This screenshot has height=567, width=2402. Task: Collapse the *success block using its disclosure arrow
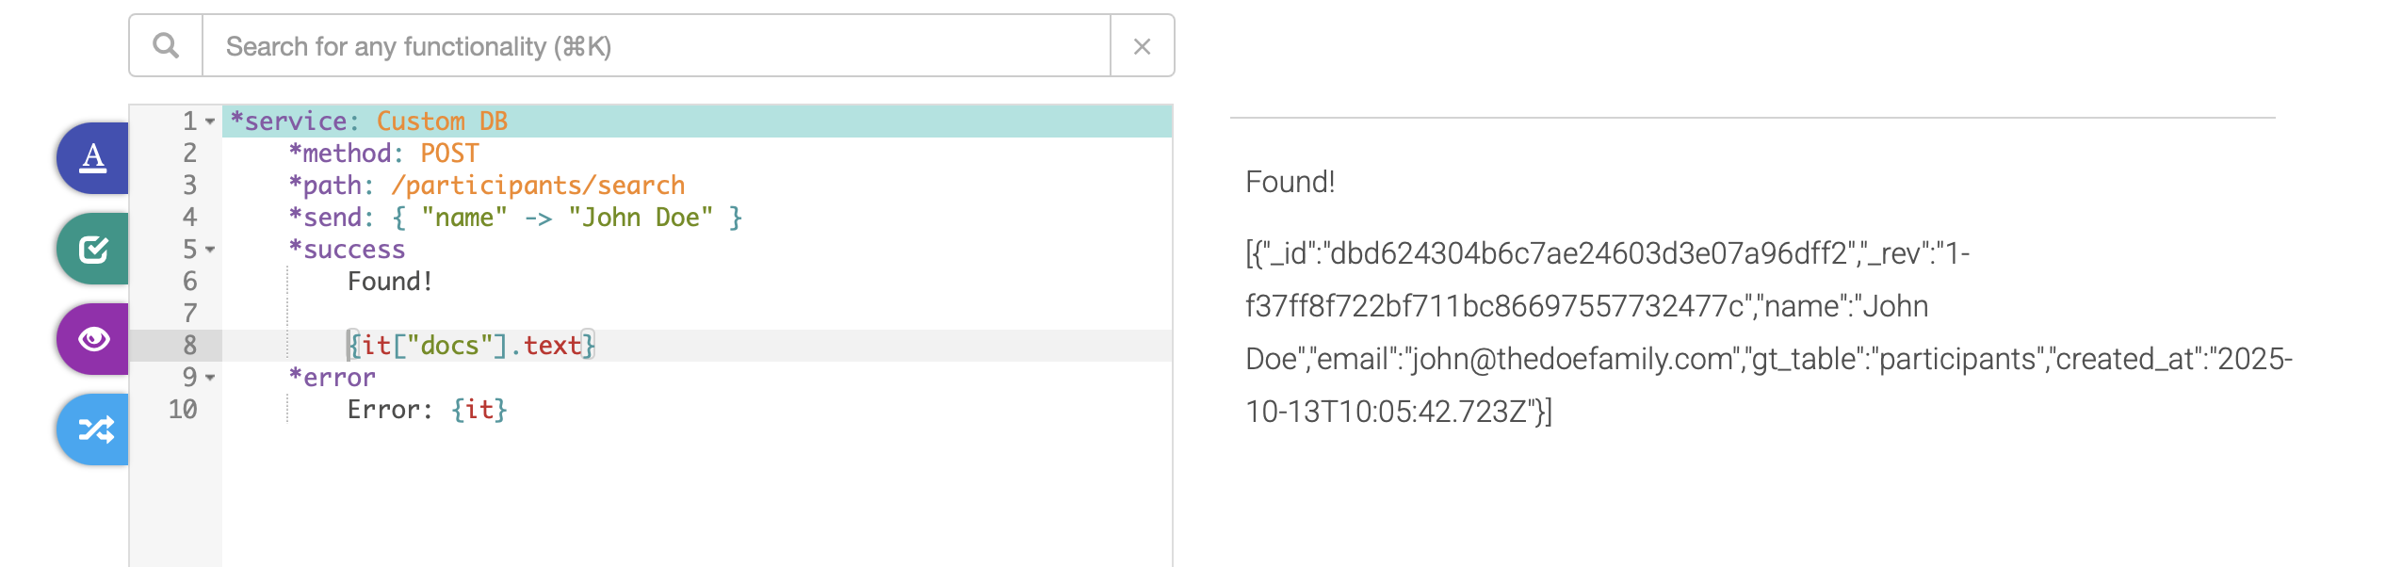[x=209, y=250]
